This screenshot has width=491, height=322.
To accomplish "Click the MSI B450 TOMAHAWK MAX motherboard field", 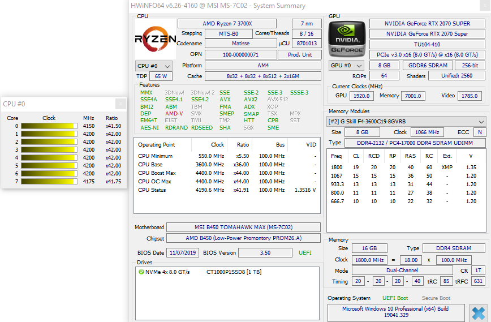I will 243,227.
